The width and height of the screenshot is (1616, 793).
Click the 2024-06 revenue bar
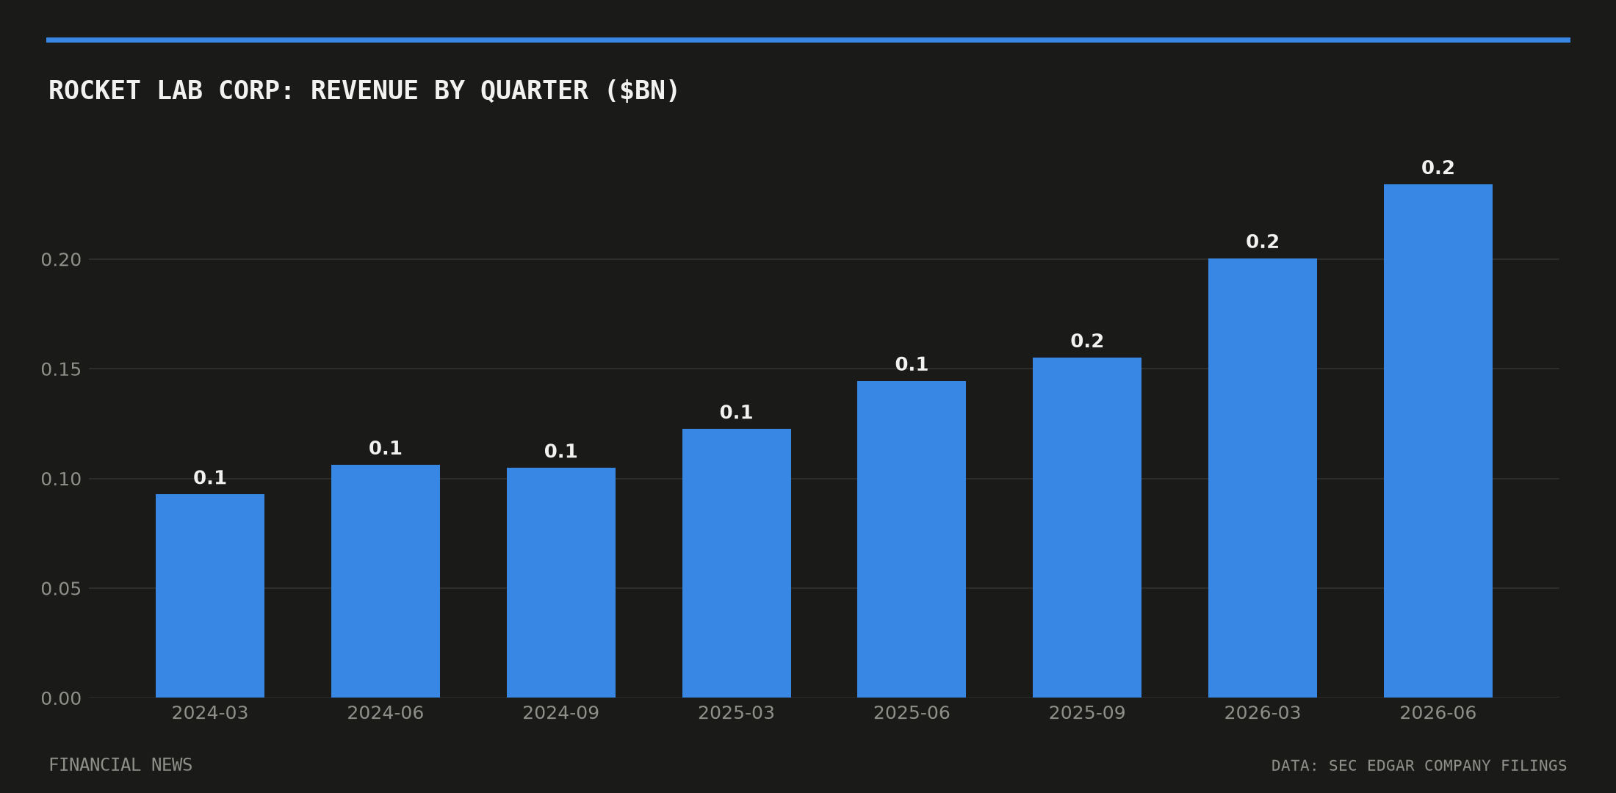click(386, 581)
